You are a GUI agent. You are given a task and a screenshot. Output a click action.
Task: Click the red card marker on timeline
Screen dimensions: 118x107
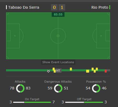[106, 71]
